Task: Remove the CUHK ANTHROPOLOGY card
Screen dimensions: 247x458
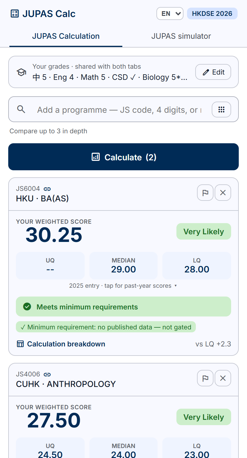Action: 223,378
